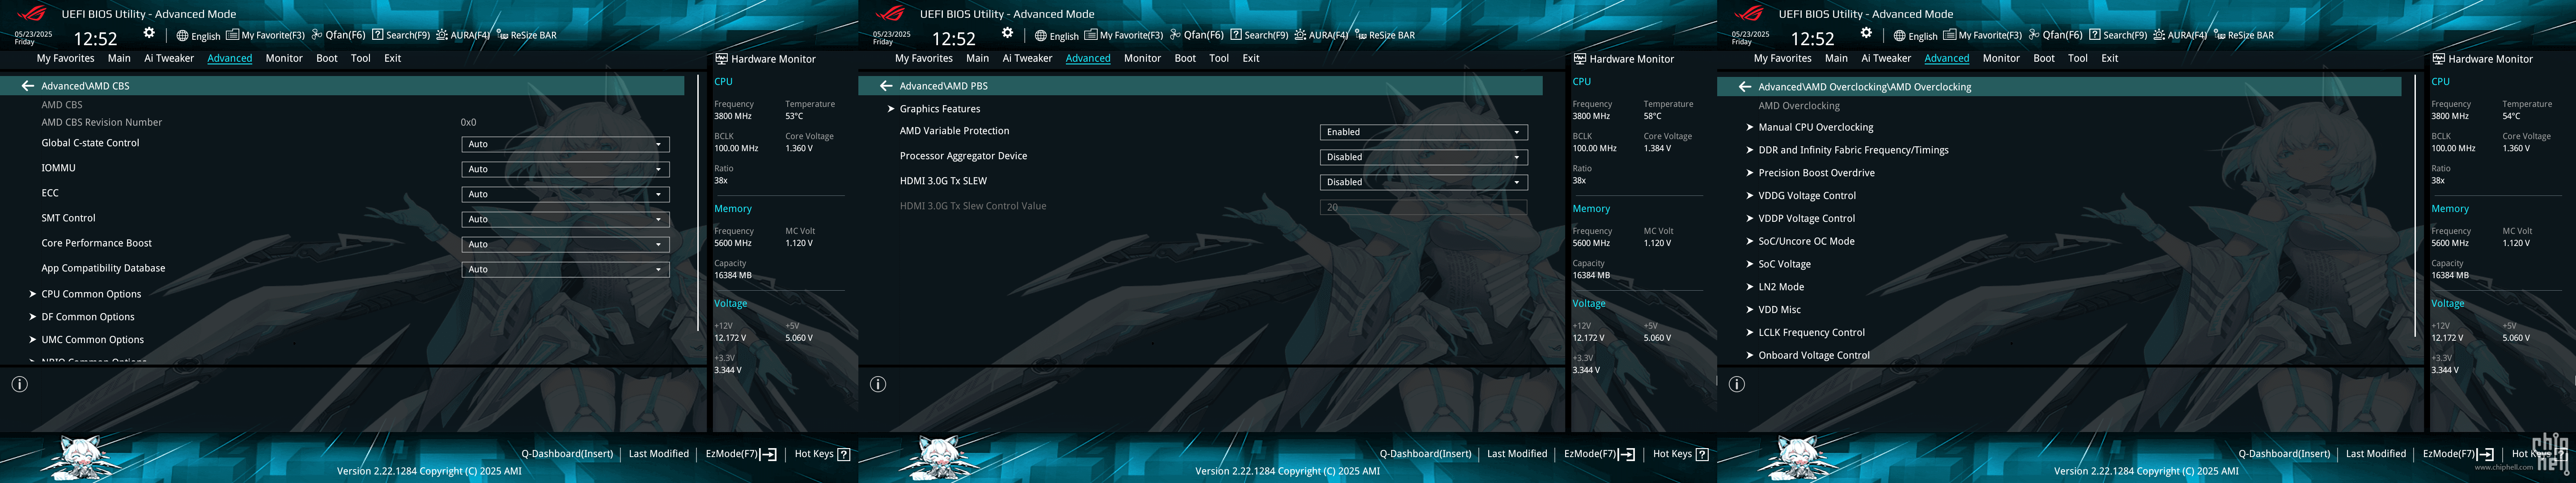Click Last Modified on the AMD CBS screen
This screenshot has width=2576, height=483.
point(659,454)
